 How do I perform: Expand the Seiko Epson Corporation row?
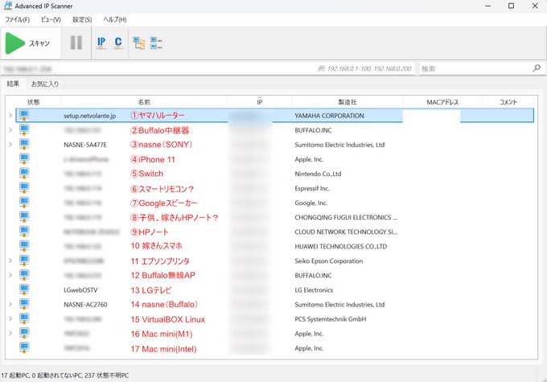tap(10, 261)
